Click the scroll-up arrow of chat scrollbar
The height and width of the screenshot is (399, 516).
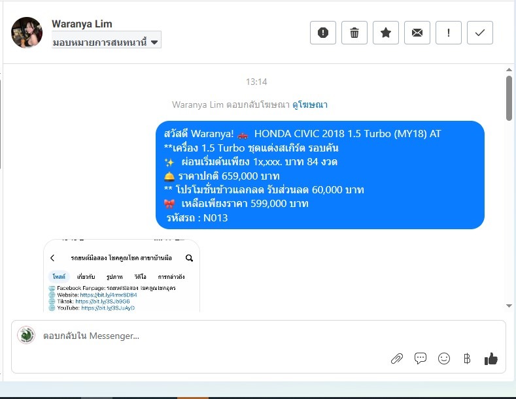(509, 70)
